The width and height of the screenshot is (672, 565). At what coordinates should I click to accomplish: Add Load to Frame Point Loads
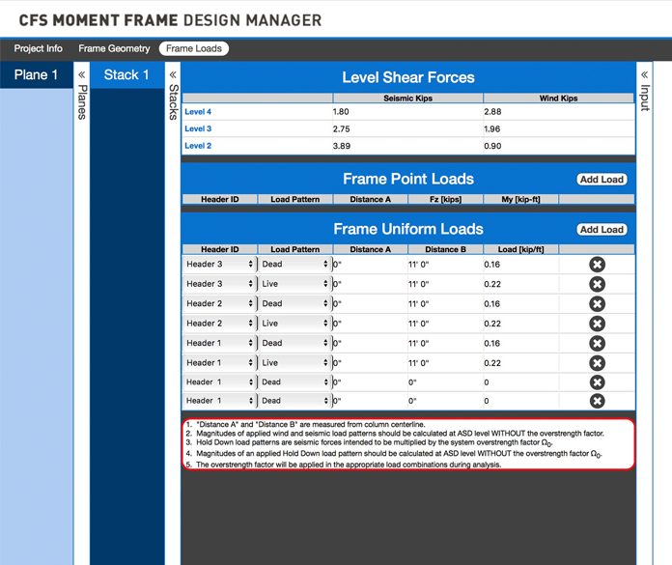click(601, 179)
